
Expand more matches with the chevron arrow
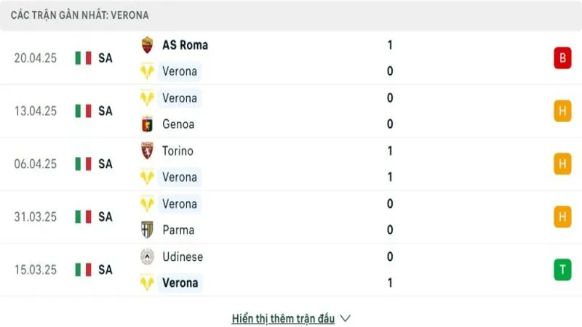point(346,318)
